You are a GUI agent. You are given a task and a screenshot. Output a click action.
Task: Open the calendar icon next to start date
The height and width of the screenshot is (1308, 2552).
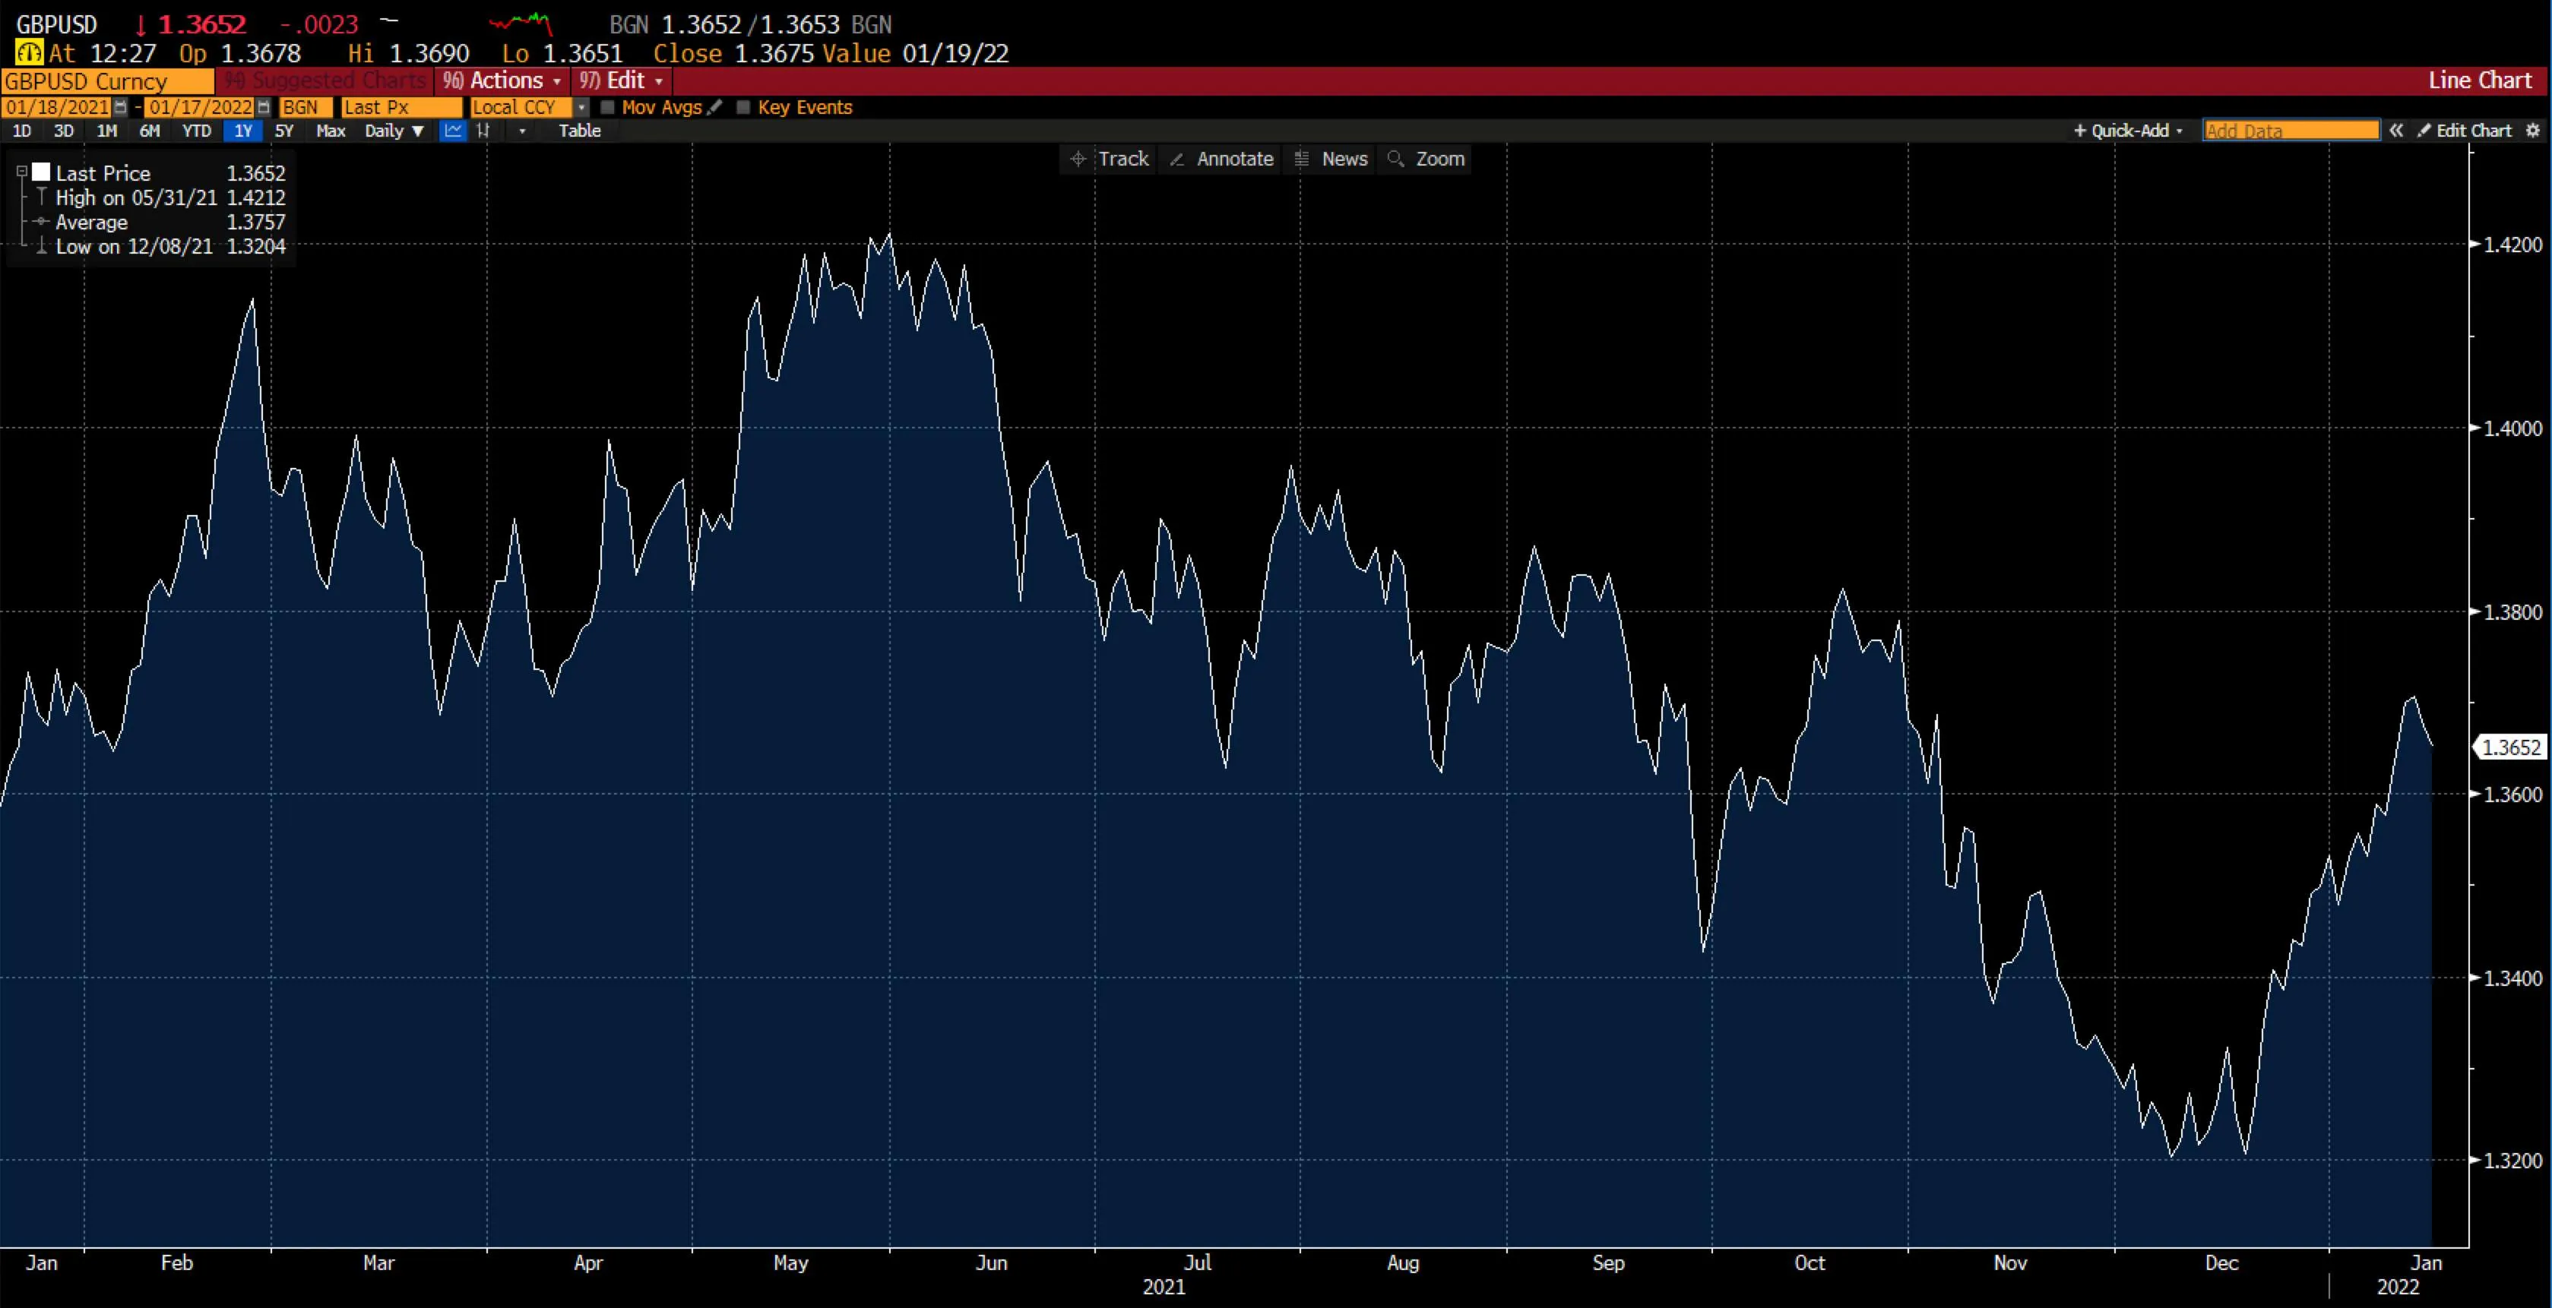(x=121, y=107)
